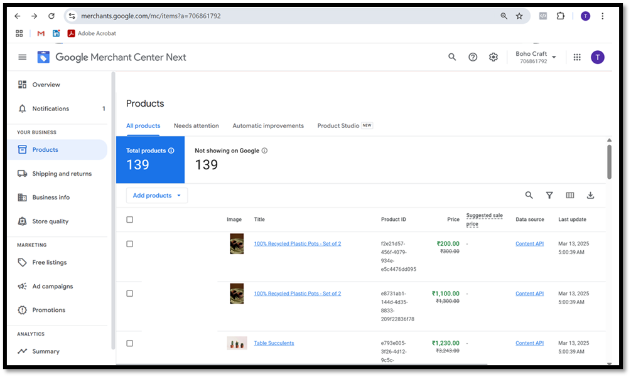
Task: Toggle the hamburger navigation menu
Action: pos(23,57)
